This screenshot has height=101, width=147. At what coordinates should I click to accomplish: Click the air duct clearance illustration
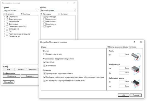[x=136, y=70]
